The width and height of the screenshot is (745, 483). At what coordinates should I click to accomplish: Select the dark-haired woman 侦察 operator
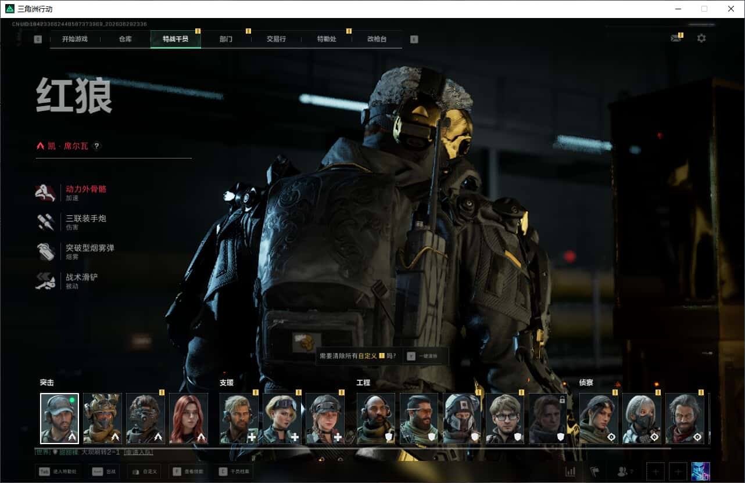pos(599,419)
